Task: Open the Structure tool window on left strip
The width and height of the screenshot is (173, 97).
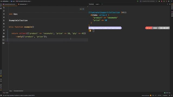Action: pyautogui.click(x=1, y=73)
